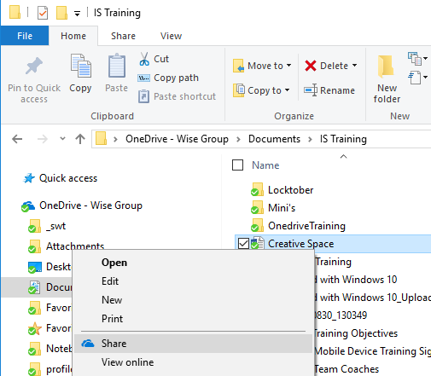Image resolution: width=431 pixels, height=376 pixels.
Task: Click the starred Favorites folder icon
Action: 35,328
